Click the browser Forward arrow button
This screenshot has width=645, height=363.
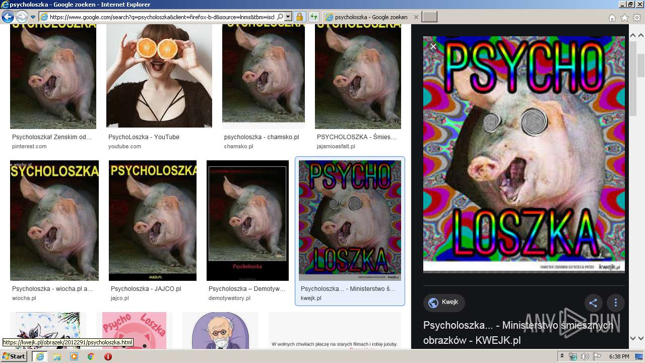pos(22,17)
